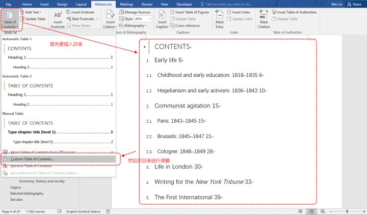This screenshot has width=367, height=215.
Task: Click Update Table in Captions group
Action: tap(183, 19)
